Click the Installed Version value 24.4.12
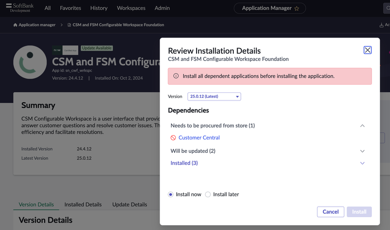 coord(84,149)
